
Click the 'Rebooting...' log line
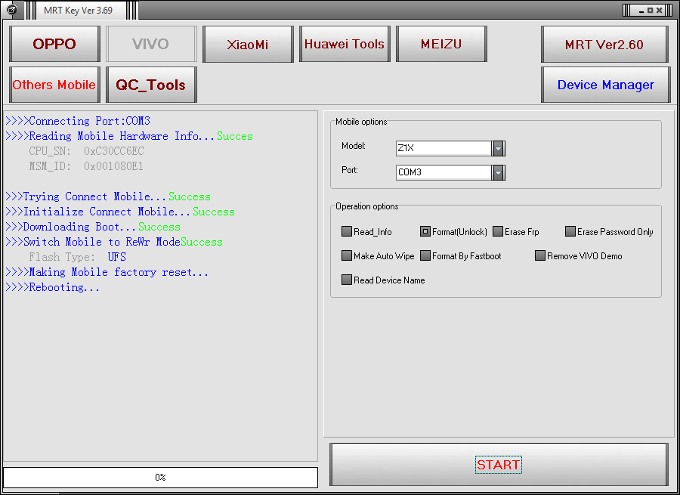[52, 288]
